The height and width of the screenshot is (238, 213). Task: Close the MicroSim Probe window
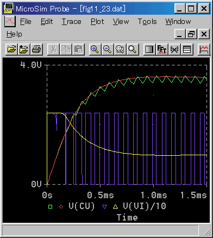point(204,8)
